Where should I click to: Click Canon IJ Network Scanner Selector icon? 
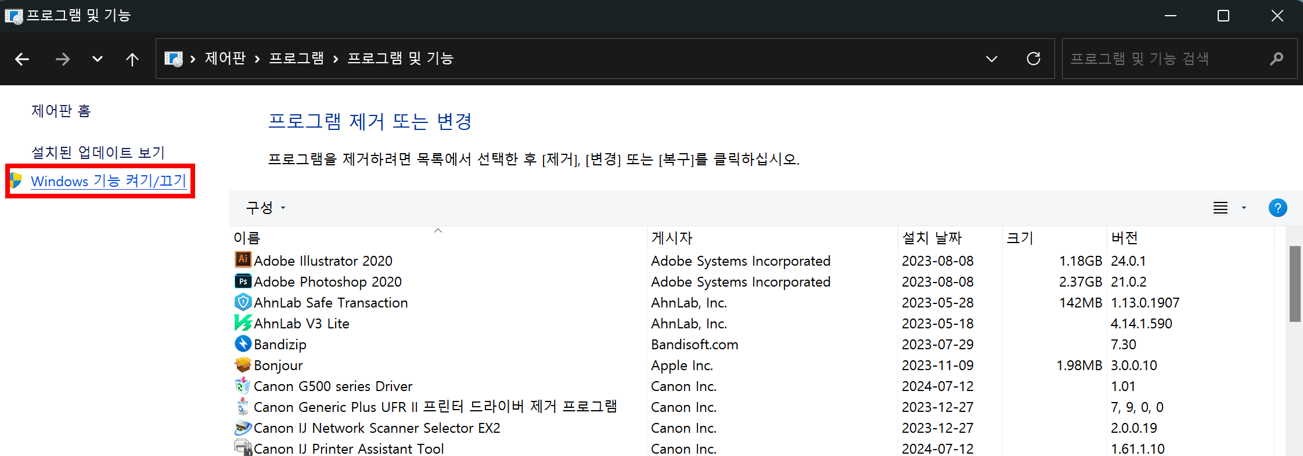click(x=243, y=427)
